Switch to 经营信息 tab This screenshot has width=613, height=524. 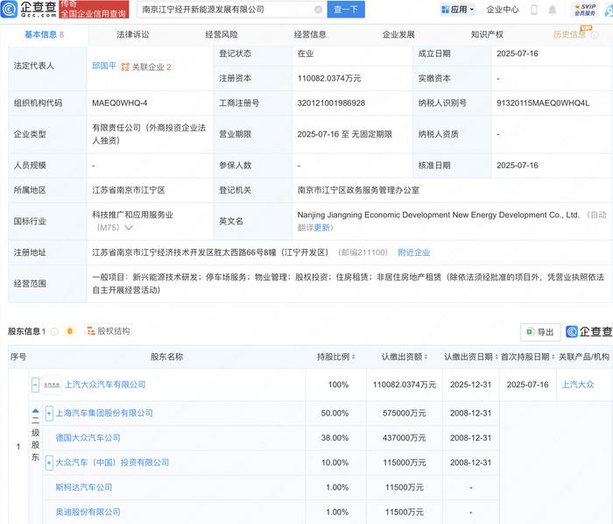(310, 34)
